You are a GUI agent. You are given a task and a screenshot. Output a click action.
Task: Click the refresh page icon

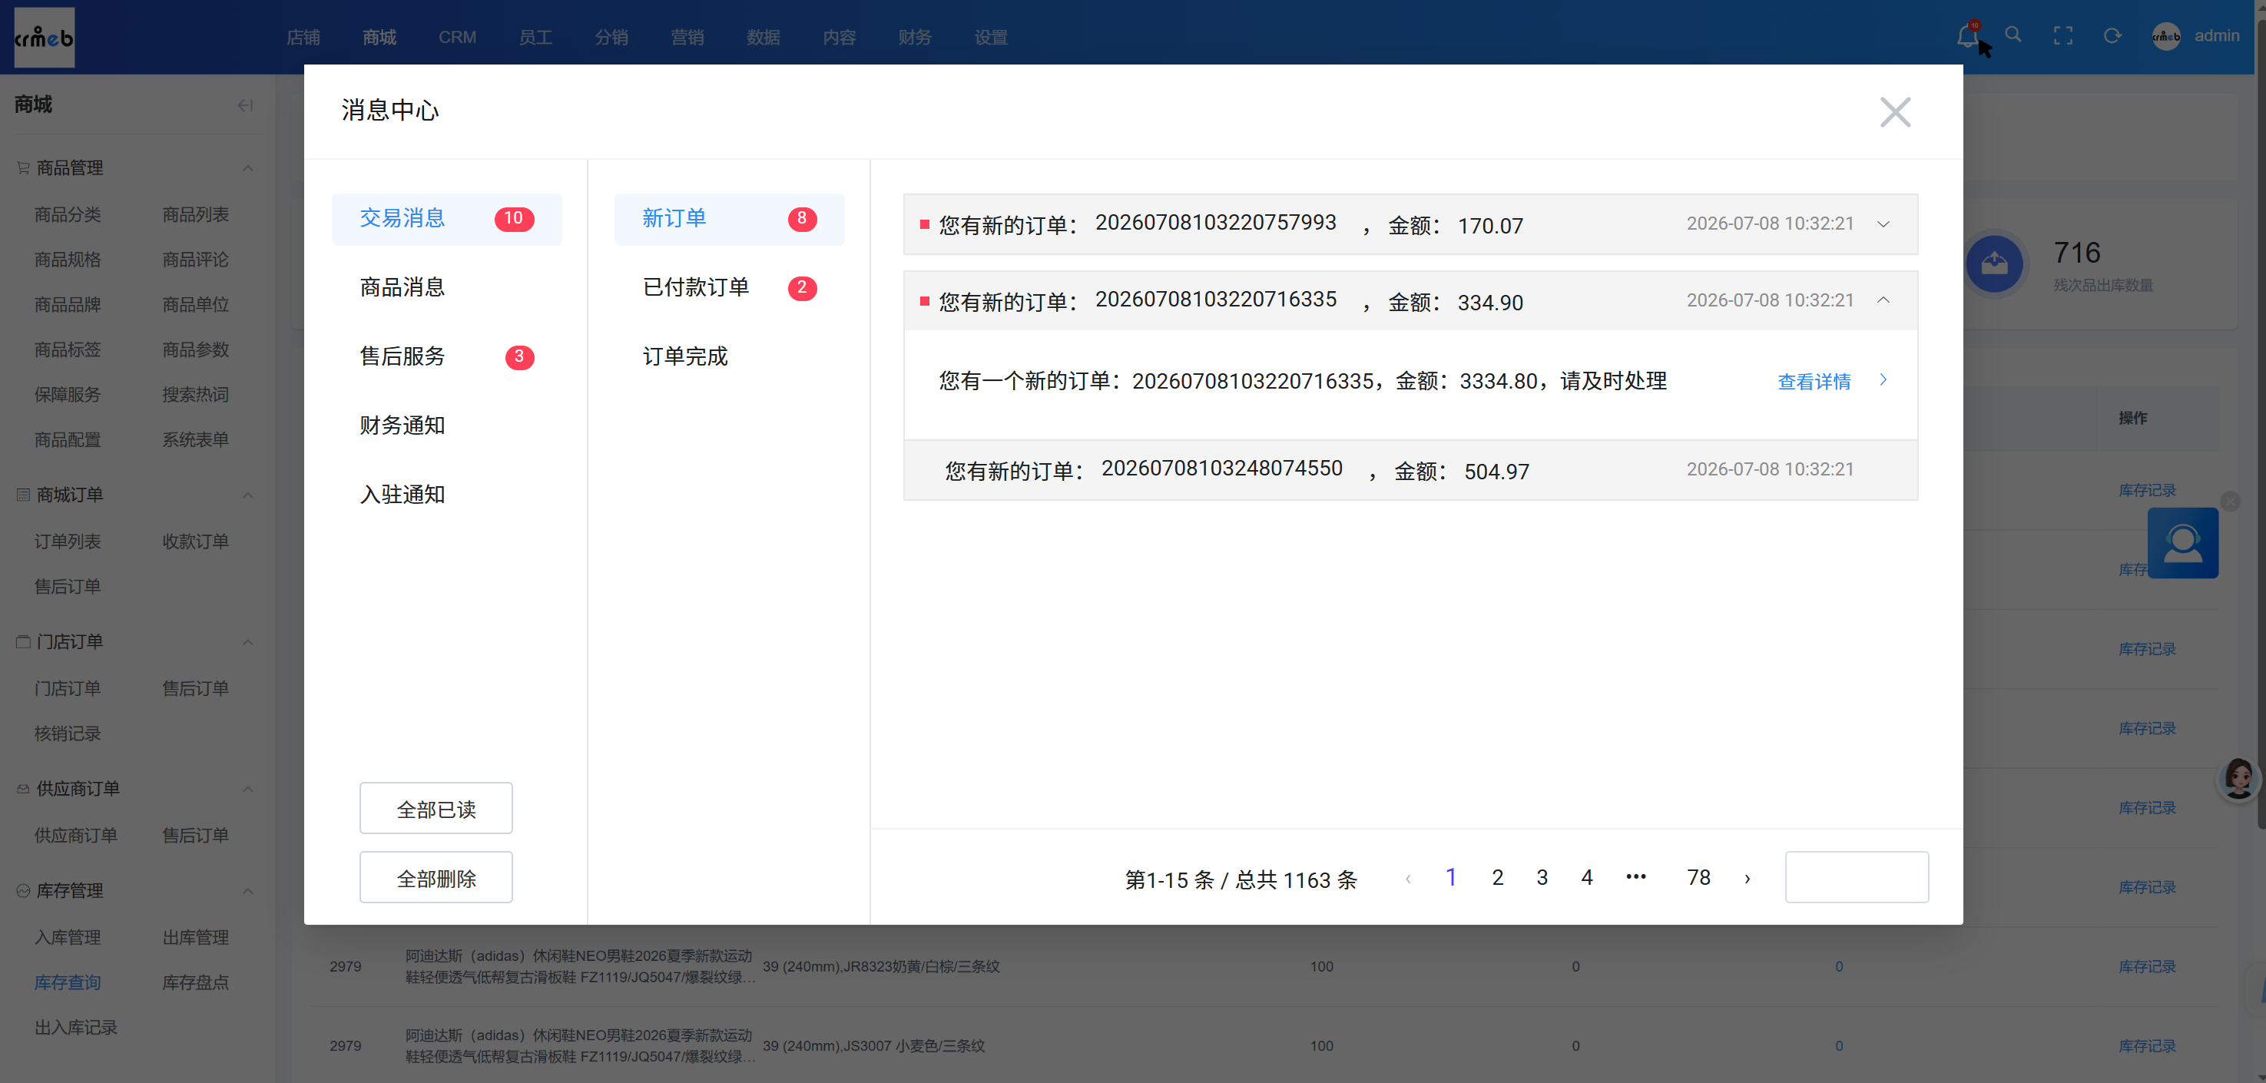[x=2112, y=36]
